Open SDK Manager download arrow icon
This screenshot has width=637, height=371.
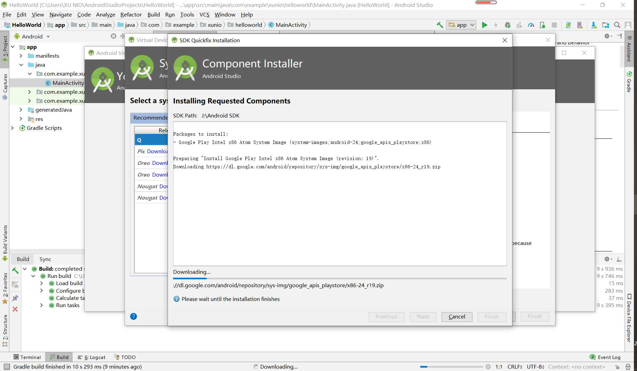click(x=594, y=25)
